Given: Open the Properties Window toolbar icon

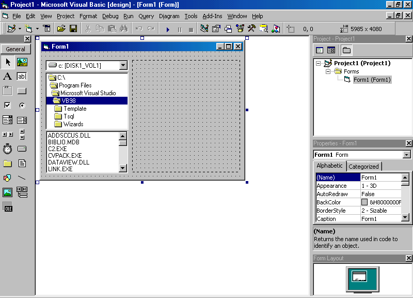Looking at the screenshot, I should click(216, 28).
